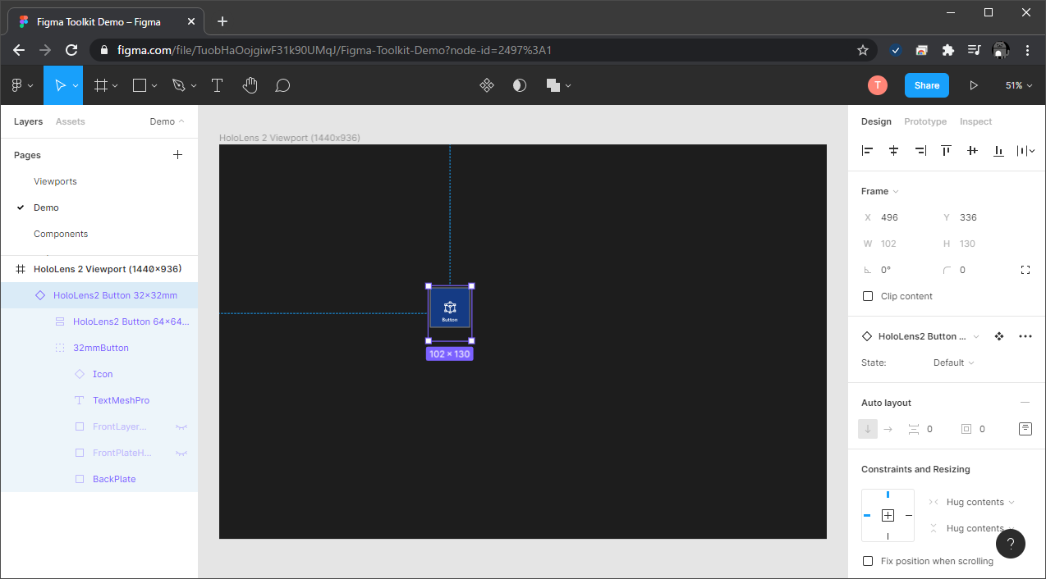Viewport: 1046px width, 579px height.
Task: Open a new browser tab
Action: 223,21
